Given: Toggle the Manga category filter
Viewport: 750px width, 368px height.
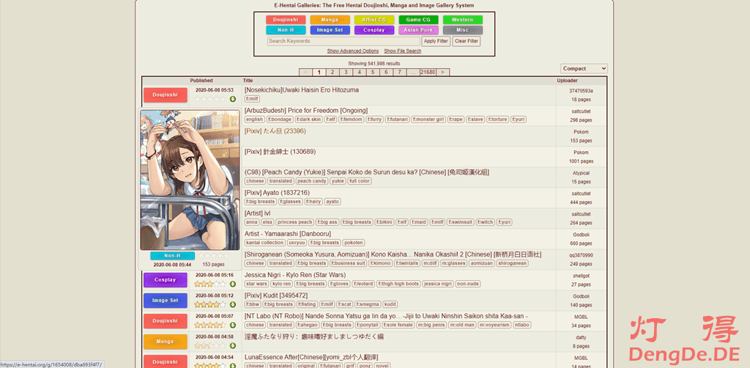Looking at the screenshot, I should point(330,20).
